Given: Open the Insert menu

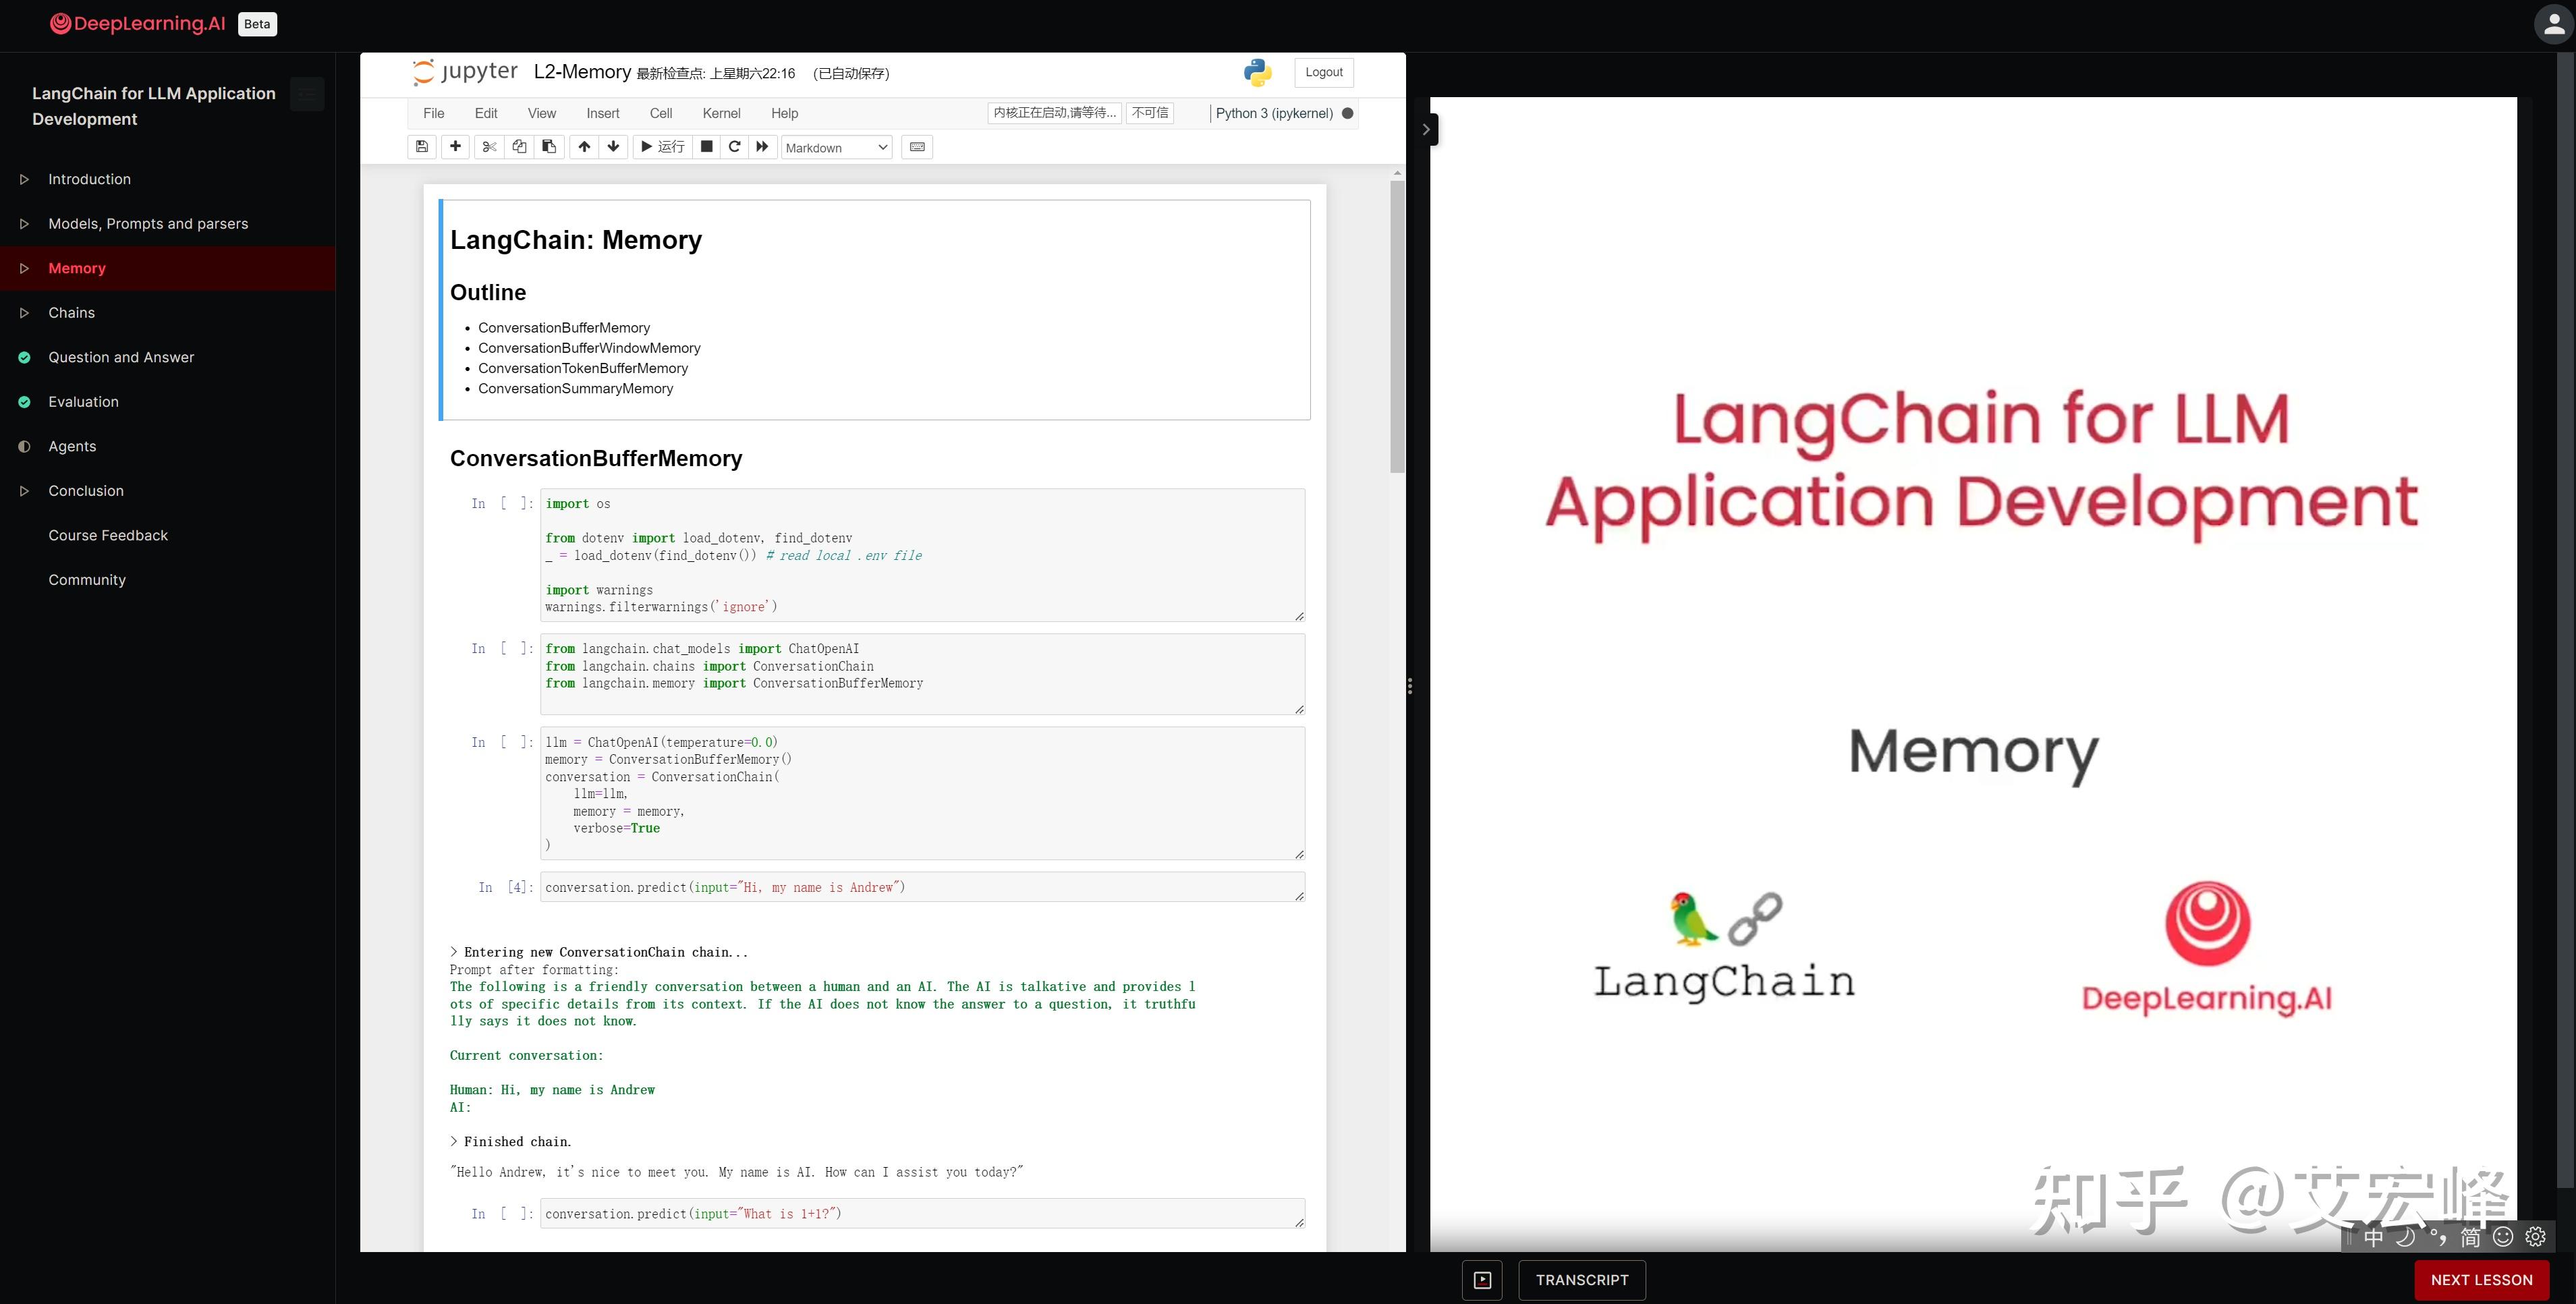Looking at the screenshot, I should point(603,113).
